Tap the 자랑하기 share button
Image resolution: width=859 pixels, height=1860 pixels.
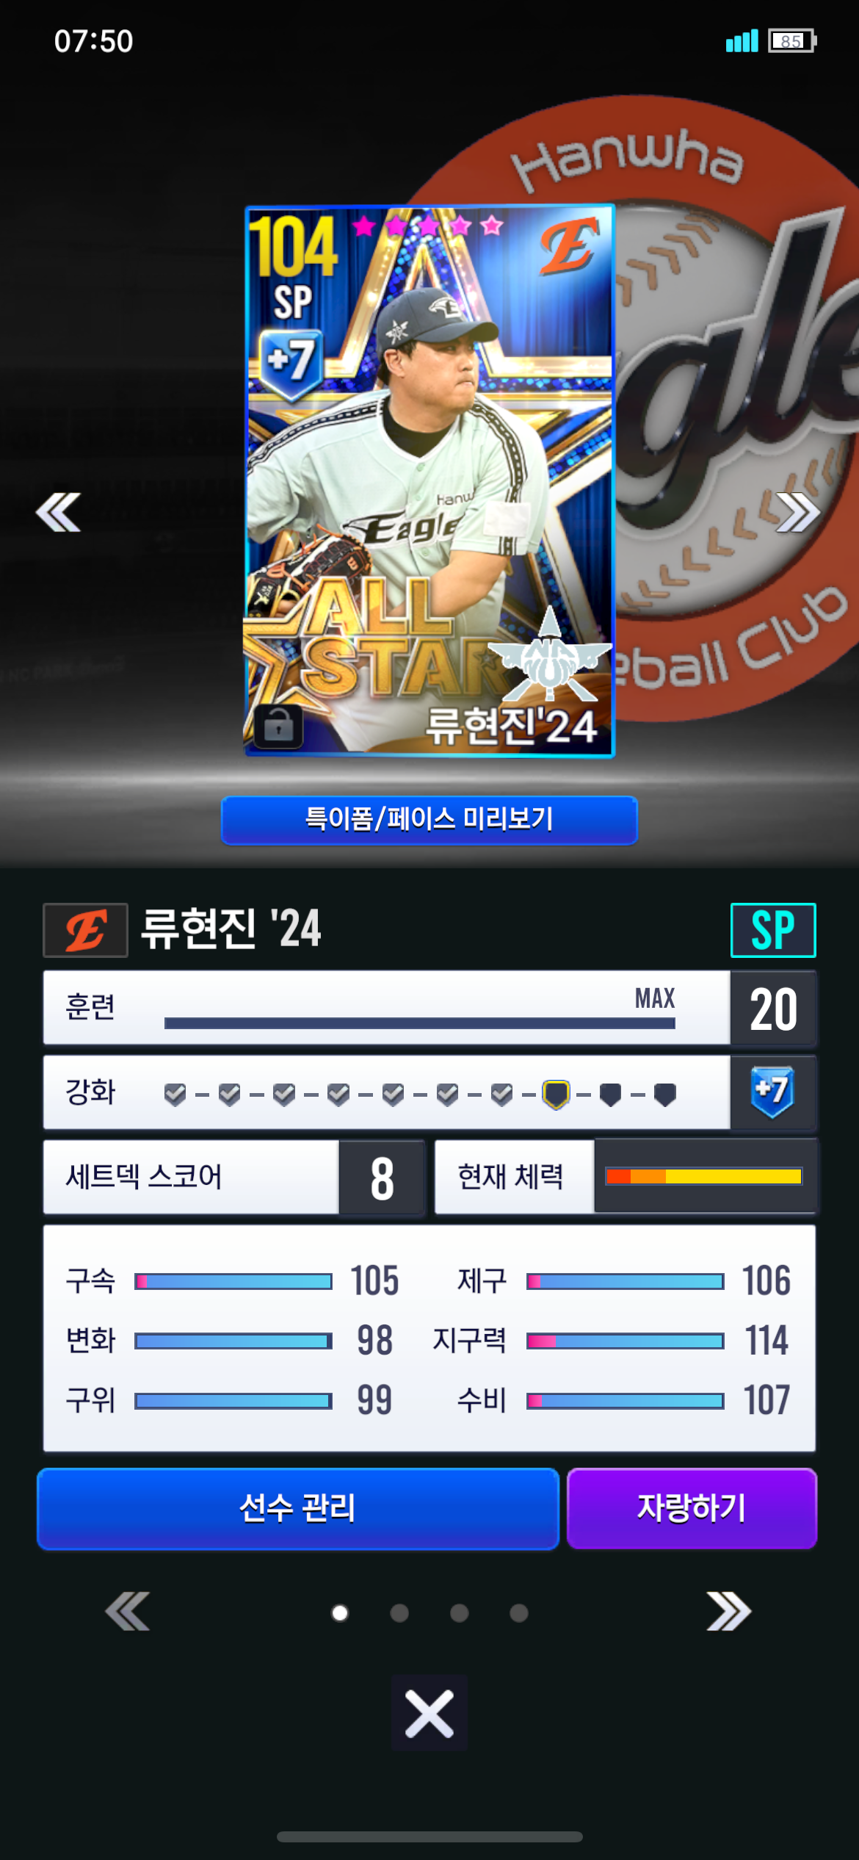coord(692,1509)
